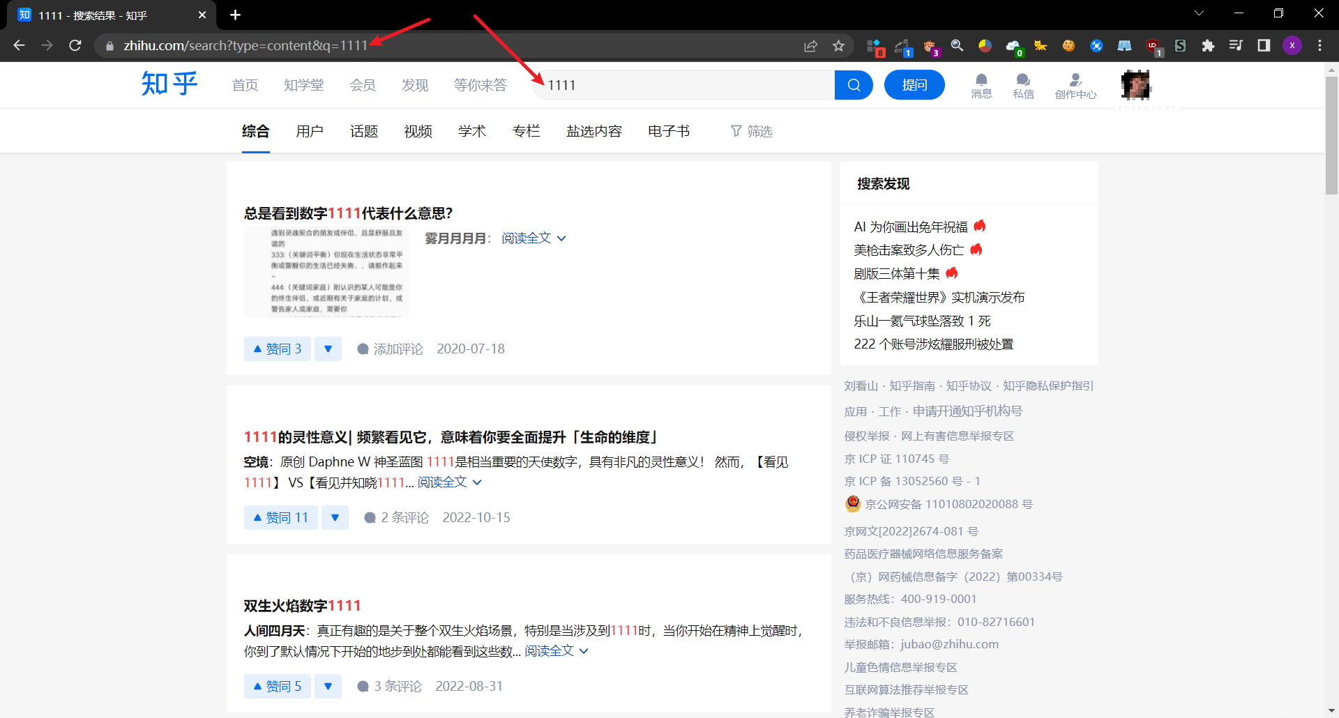Click the browser forward arrow
The height and width of the screenshot is (718, 1339).
pos(47,45)
